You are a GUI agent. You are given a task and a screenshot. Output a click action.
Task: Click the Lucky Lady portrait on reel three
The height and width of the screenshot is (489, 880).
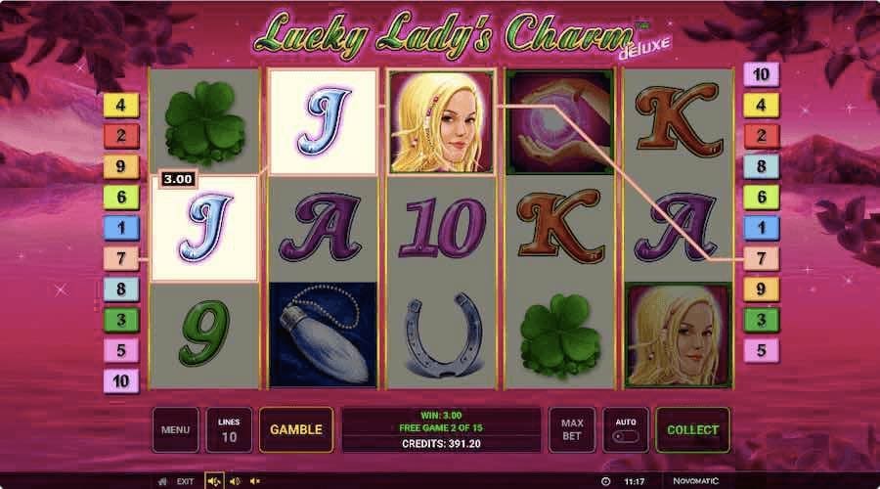[x=442, y=122]
